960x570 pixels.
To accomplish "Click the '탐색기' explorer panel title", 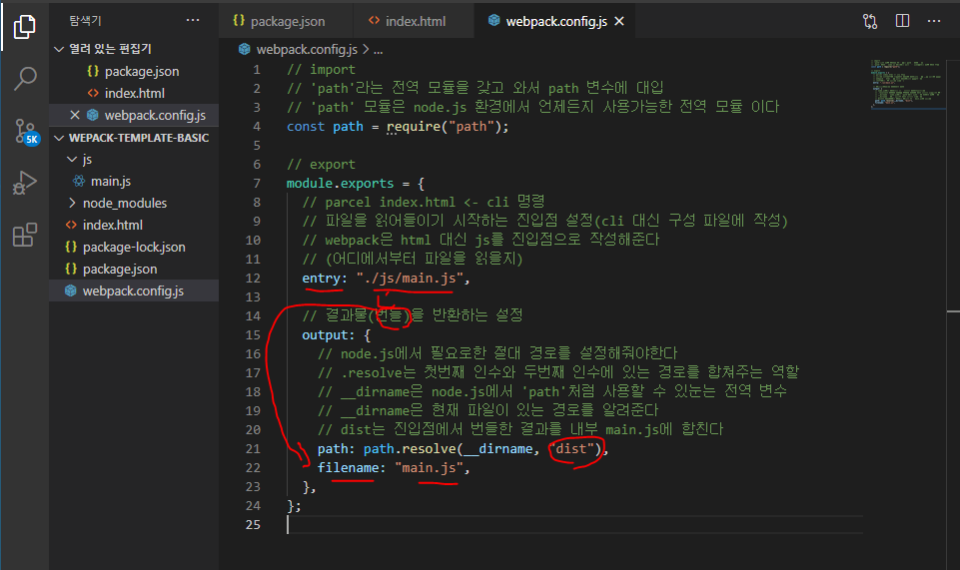I will tap(85, 21).
